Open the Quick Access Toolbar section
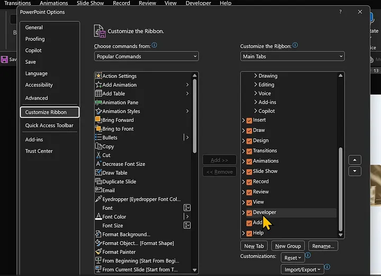Viewport: 381px width, 276px height. click(x=49, y=126)
